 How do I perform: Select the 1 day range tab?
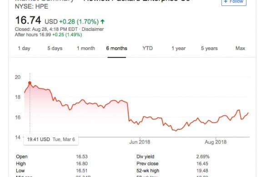coord(24,48)
